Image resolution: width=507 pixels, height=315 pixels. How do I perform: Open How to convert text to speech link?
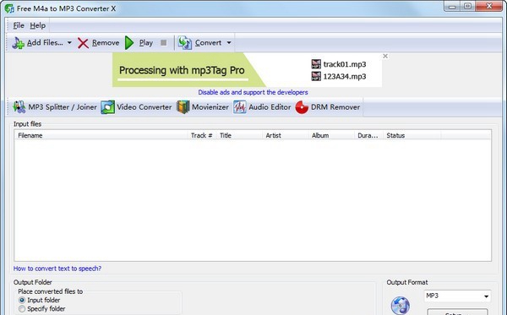point(57,269)
